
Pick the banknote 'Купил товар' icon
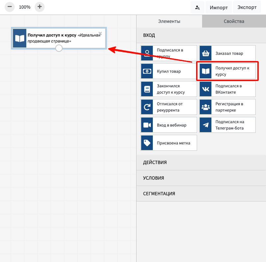click(x=147, y=71)
